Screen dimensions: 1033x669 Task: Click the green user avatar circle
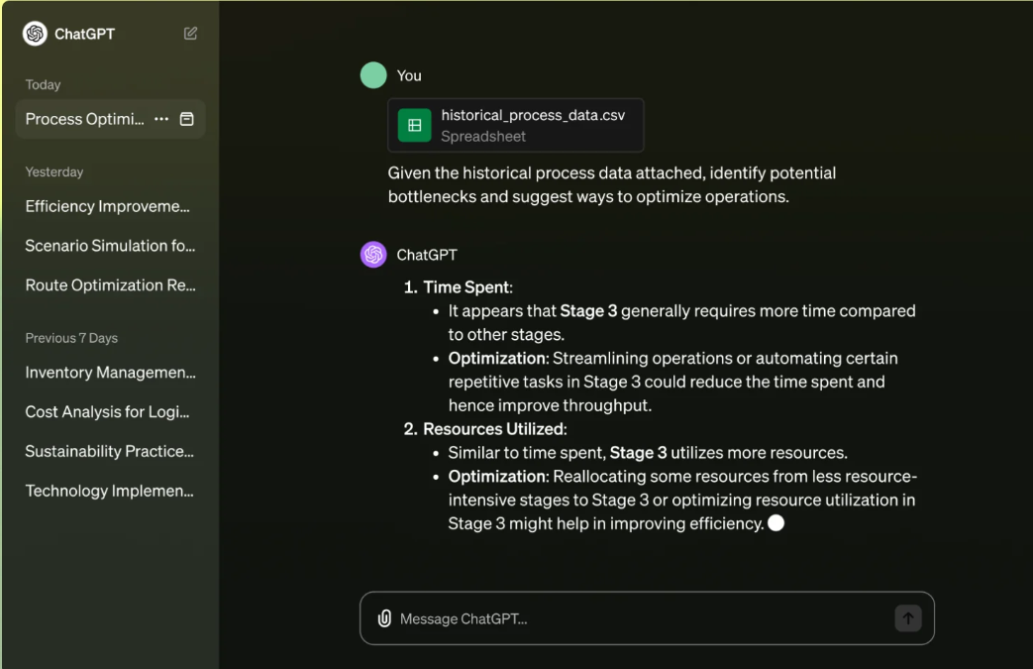(373, 75)
